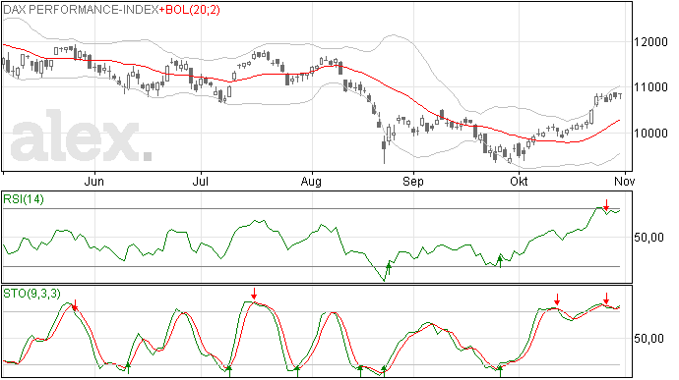Click the Sep month label
The height and width of the screenshot is (380, 679).
pos(413,182)
